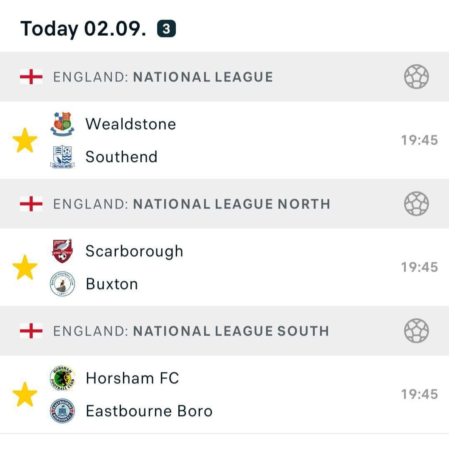Viewport: 449px width, 458px height.
Task: Open the National League North section header
Action: coord(224,203)
